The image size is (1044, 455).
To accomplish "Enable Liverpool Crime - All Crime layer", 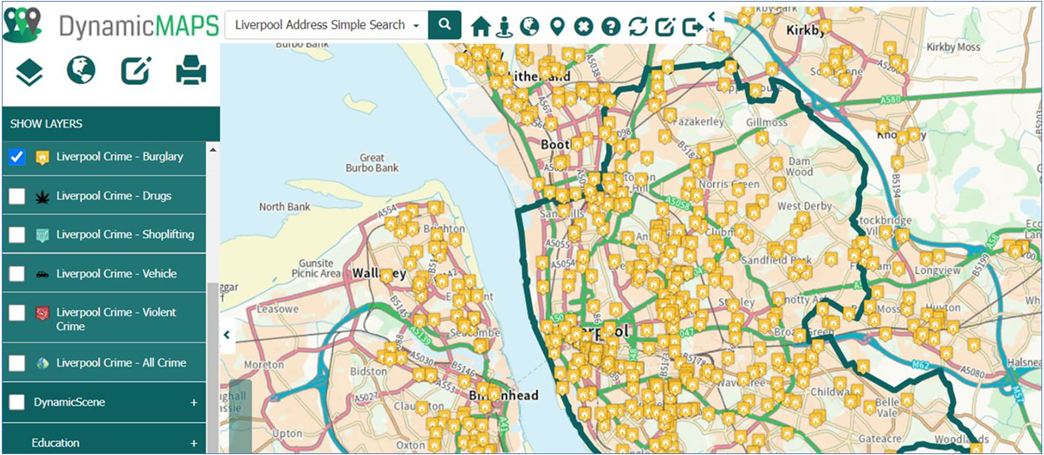I will (x=16, y=363).
